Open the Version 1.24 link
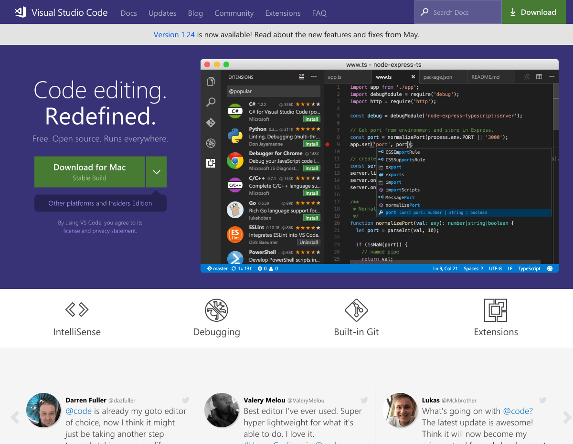The height and width of the screenshot is (444, 573). pyautogui.click(x=174, y=34)
